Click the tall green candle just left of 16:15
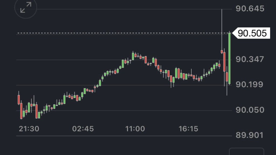Image resolution: width=276 pixels, height=155 pixels. (x=176, y=73)
